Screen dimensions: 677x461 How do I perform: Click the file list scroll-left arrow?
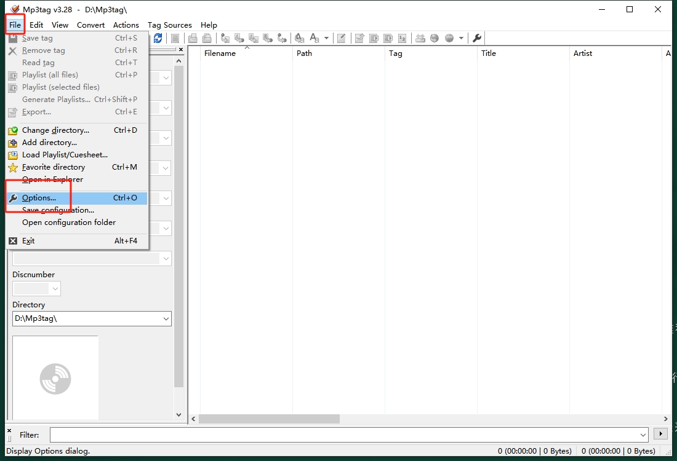click(x=193, y=419)
